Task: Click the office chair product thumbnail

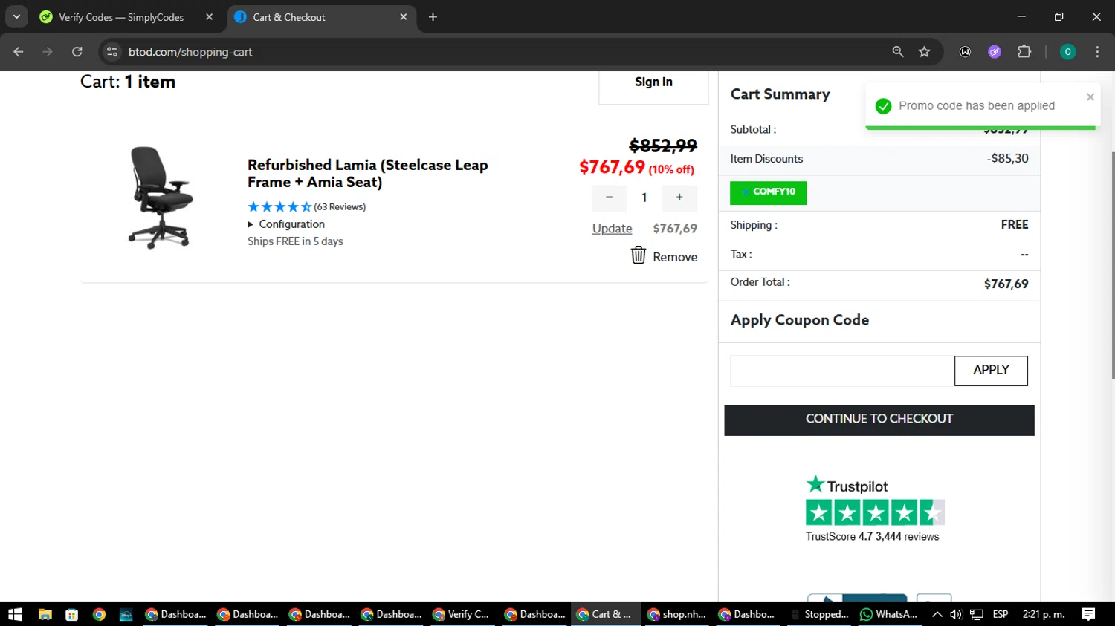Action: click(x=161, y=198)
